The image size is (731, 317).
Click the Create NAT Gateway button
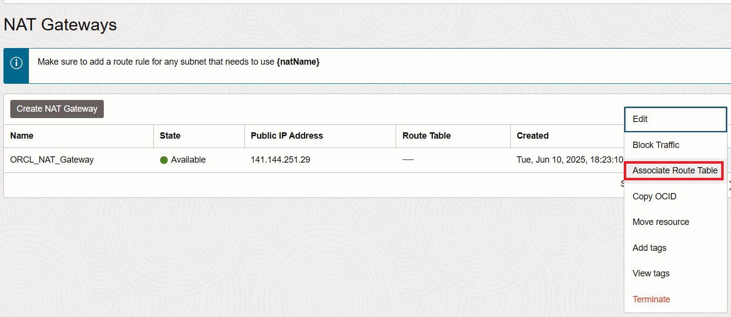[x=57, y=109]
